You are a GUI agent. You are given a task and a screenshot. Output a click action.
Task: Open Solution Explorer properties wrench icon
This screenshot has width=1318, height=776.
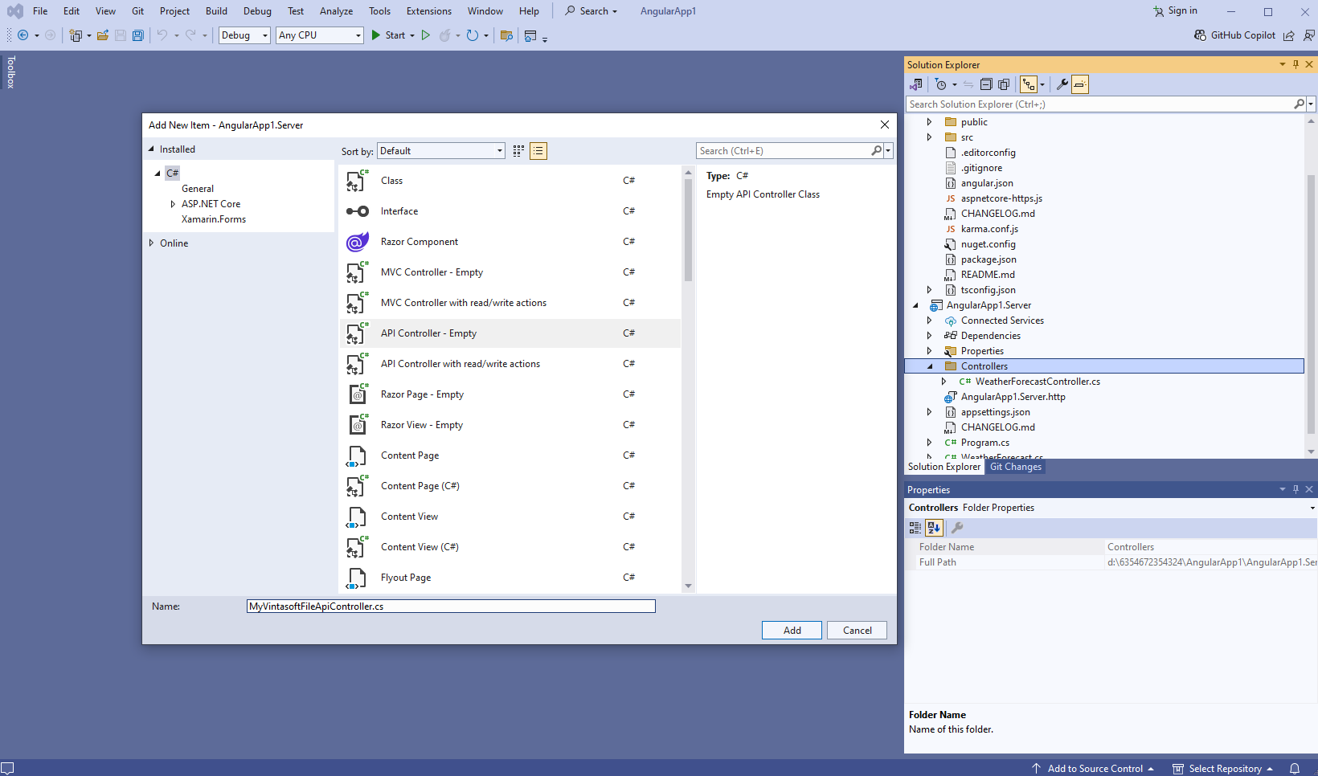tap(1062, 84)
